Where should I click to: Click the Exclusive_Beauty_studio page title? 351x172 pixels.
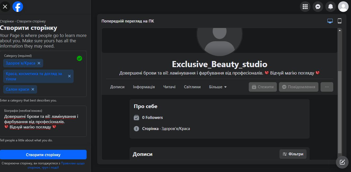[x=220, y=64]
